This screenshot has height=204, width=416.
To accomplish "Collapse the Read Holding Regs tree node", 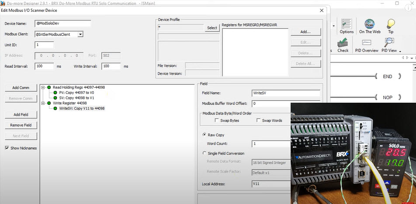I will [43, 87].
